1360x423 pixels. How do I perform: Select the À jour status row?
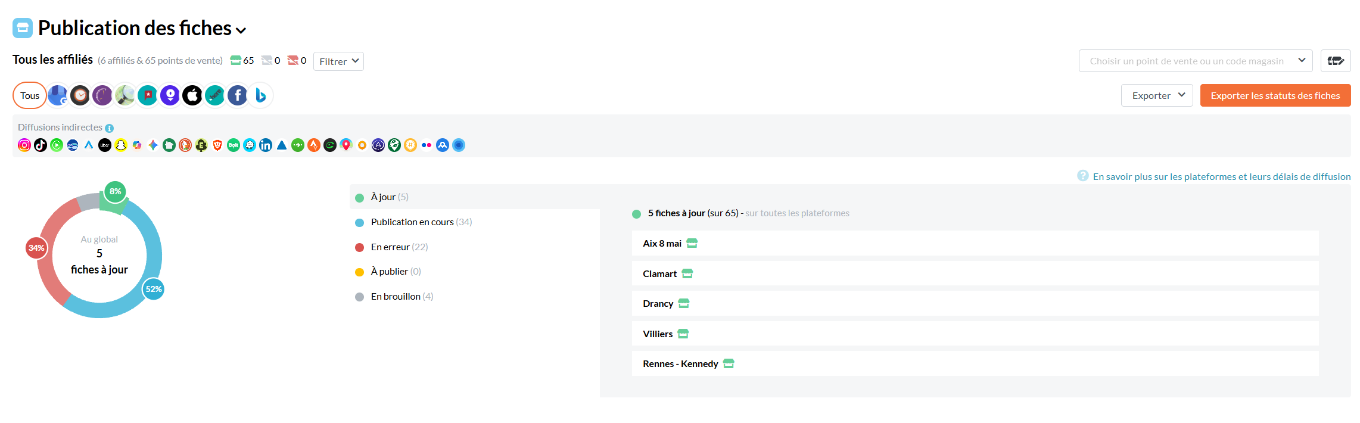coord(475,197)
